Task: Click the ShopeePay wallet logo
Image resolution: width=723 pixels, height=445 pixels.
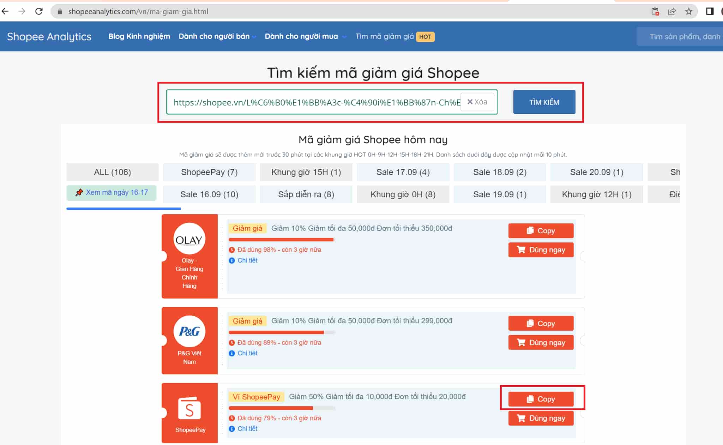Action: coord(189,408)
